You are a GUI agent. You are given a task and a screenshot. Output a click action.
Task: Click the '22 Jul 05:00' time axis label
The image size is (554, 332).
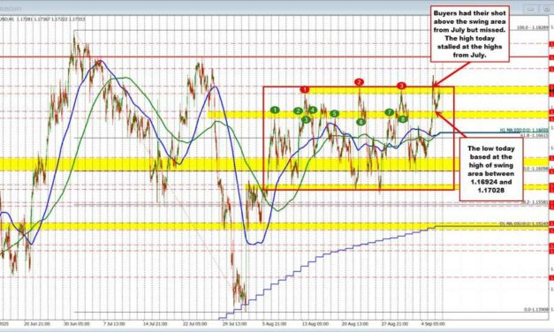194,323
